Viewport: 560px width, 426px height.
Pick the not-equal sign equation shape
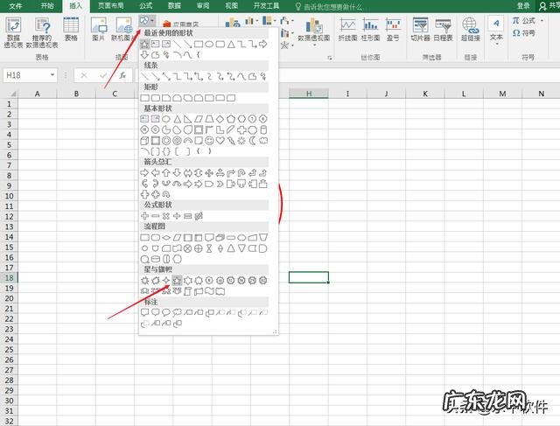coord(199,216)
